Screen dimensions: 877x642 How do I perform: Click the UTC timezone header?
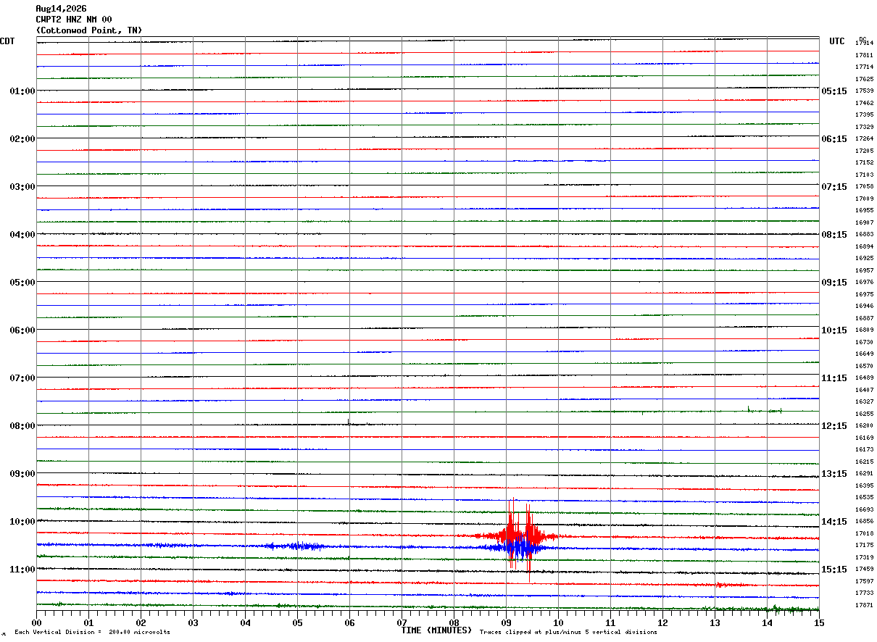coord(837,41)
